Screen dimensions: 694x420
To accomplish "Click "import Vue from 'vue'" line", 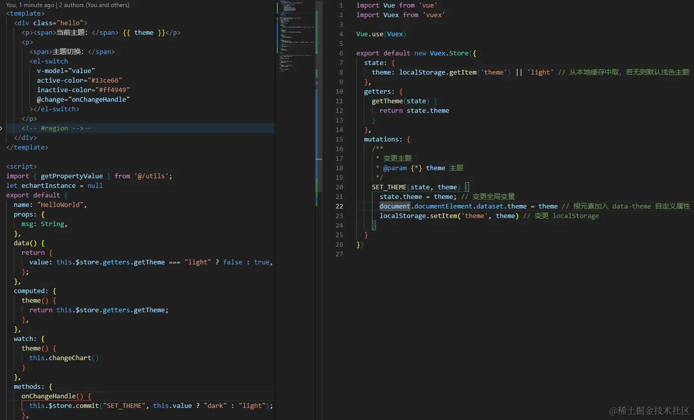I will 397,6.
